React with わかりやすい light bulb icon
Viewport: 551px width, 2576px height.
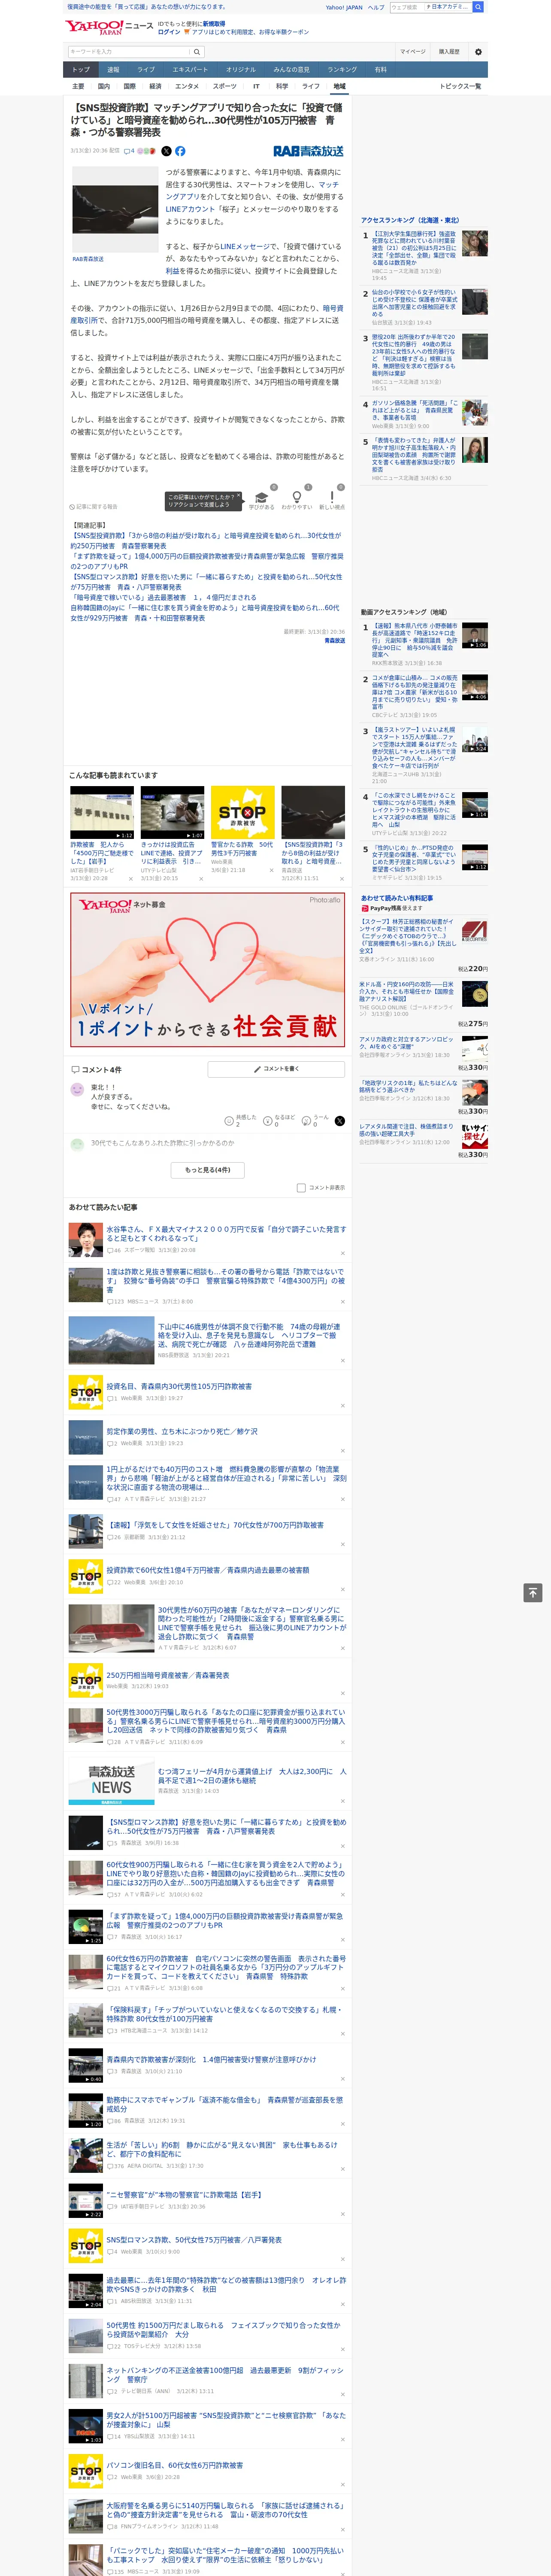click(296, 497)
